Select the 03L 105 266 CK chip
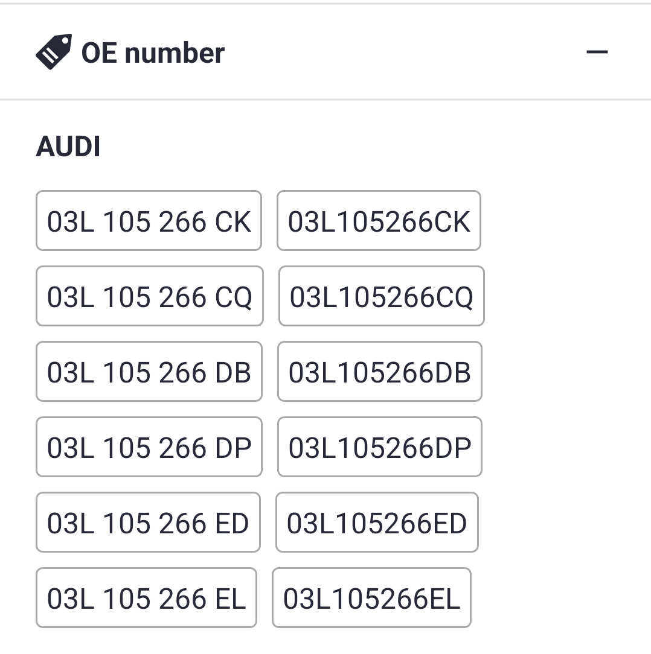The image size is (651, 654). [x=149, y=221]
